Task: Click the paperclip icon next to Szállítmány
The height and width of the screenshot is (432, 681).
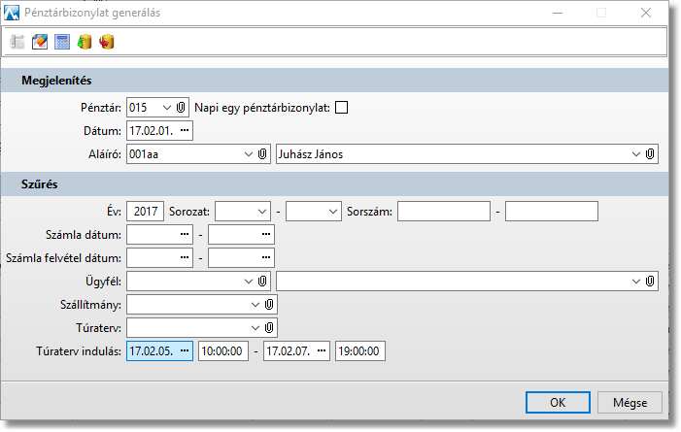Action: pyautogui.click(x=271, y=305)
